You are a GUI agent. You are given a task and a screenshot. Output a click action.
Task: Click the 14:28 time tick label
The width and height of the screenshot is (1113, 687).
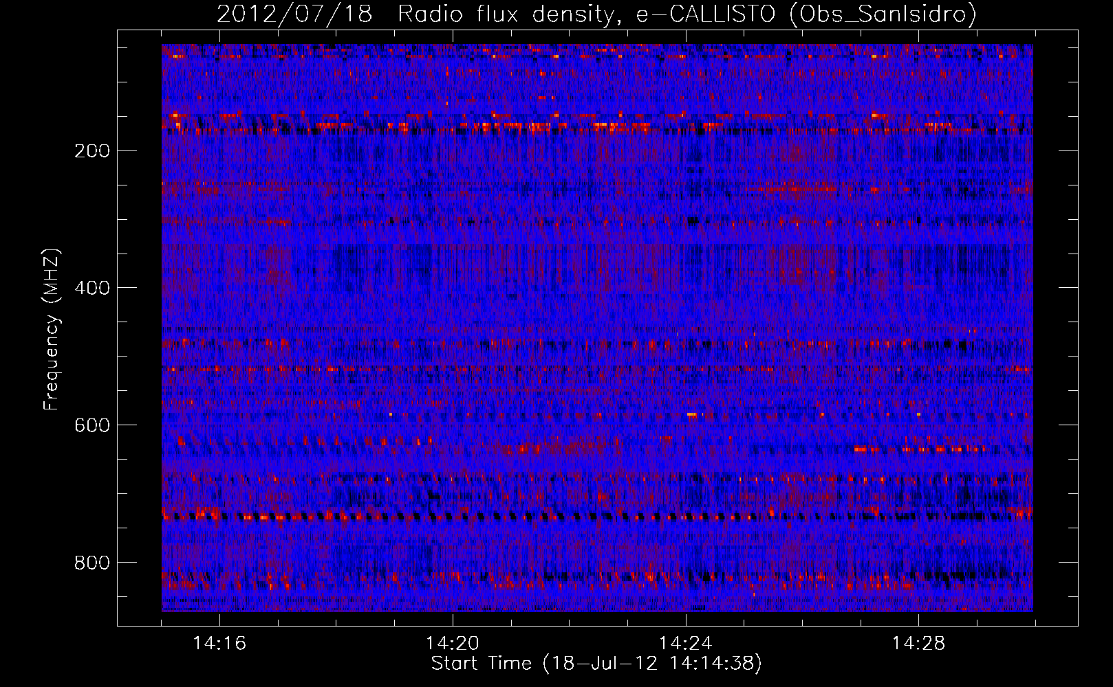919,644
